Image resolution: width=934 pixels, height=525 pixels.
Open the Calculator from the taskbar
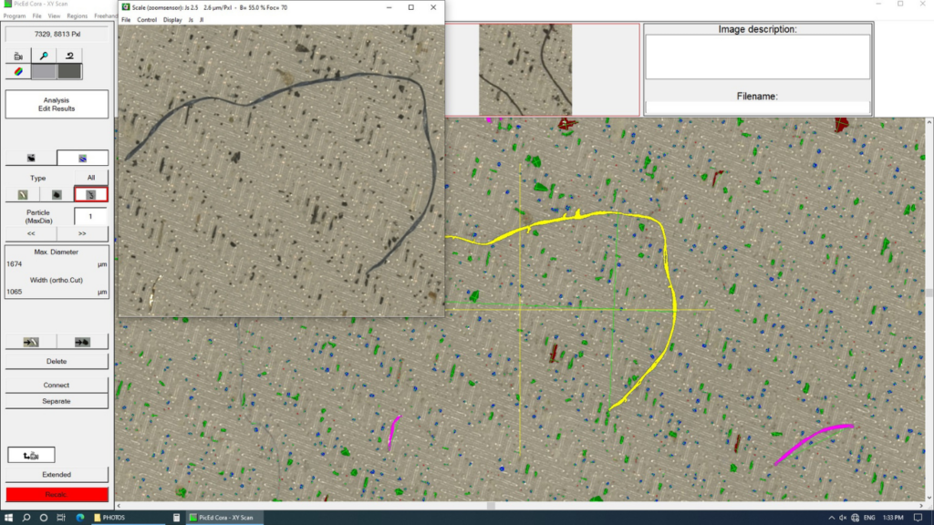click(176, 518)
